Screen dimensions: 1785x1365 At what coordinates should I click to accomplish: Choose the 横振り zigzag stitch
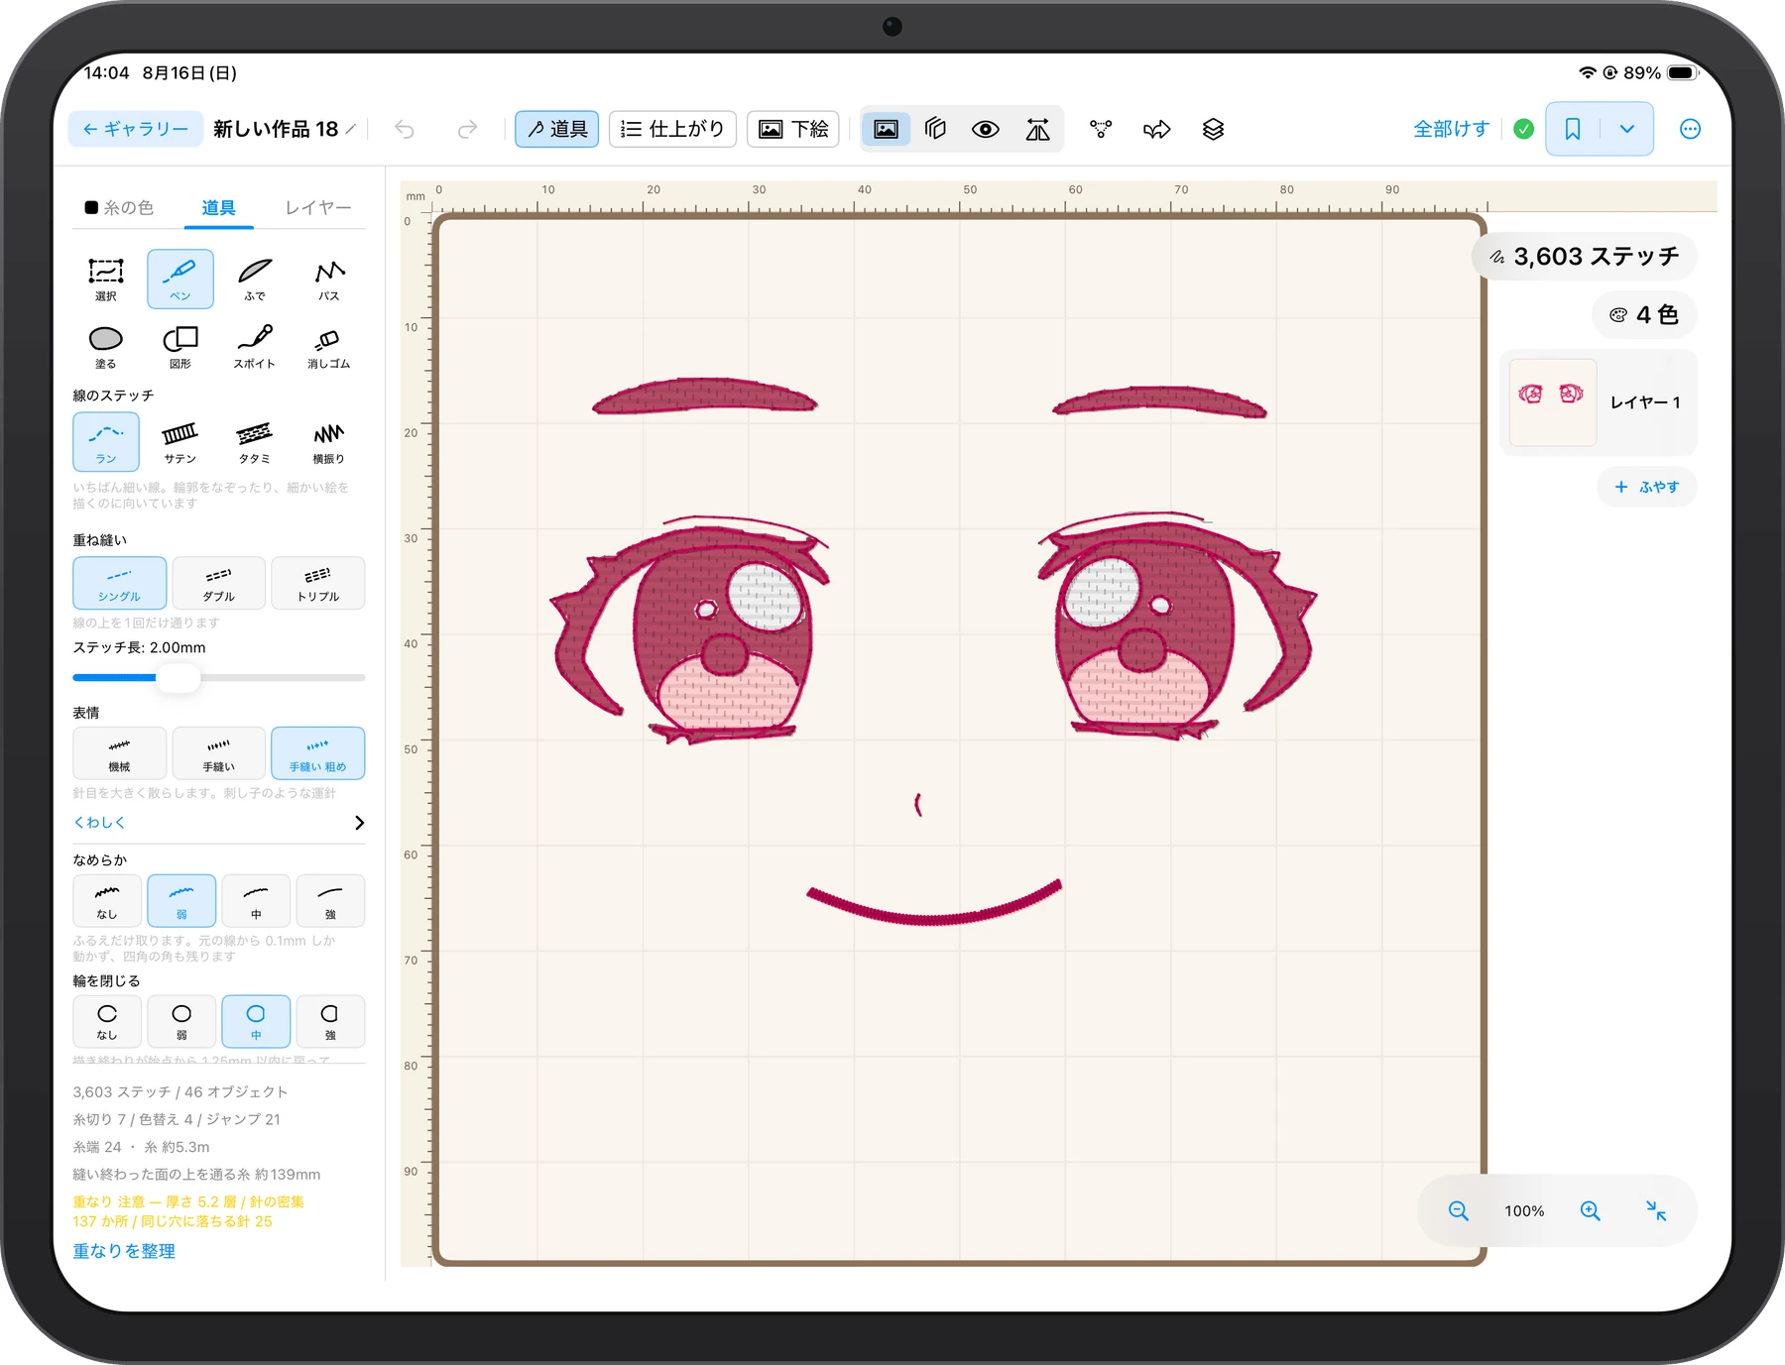tap(329, 442)
